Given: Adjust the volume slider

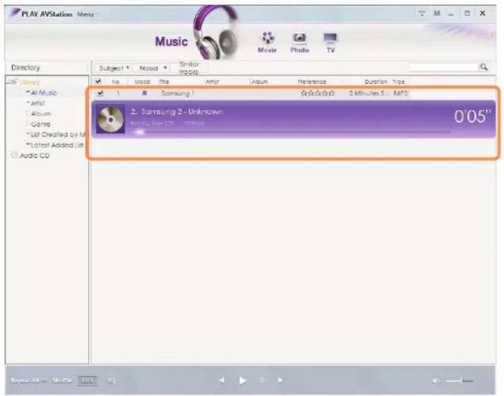Looking at the screenshot, I should pyautogui.click(x=459, y=381).
